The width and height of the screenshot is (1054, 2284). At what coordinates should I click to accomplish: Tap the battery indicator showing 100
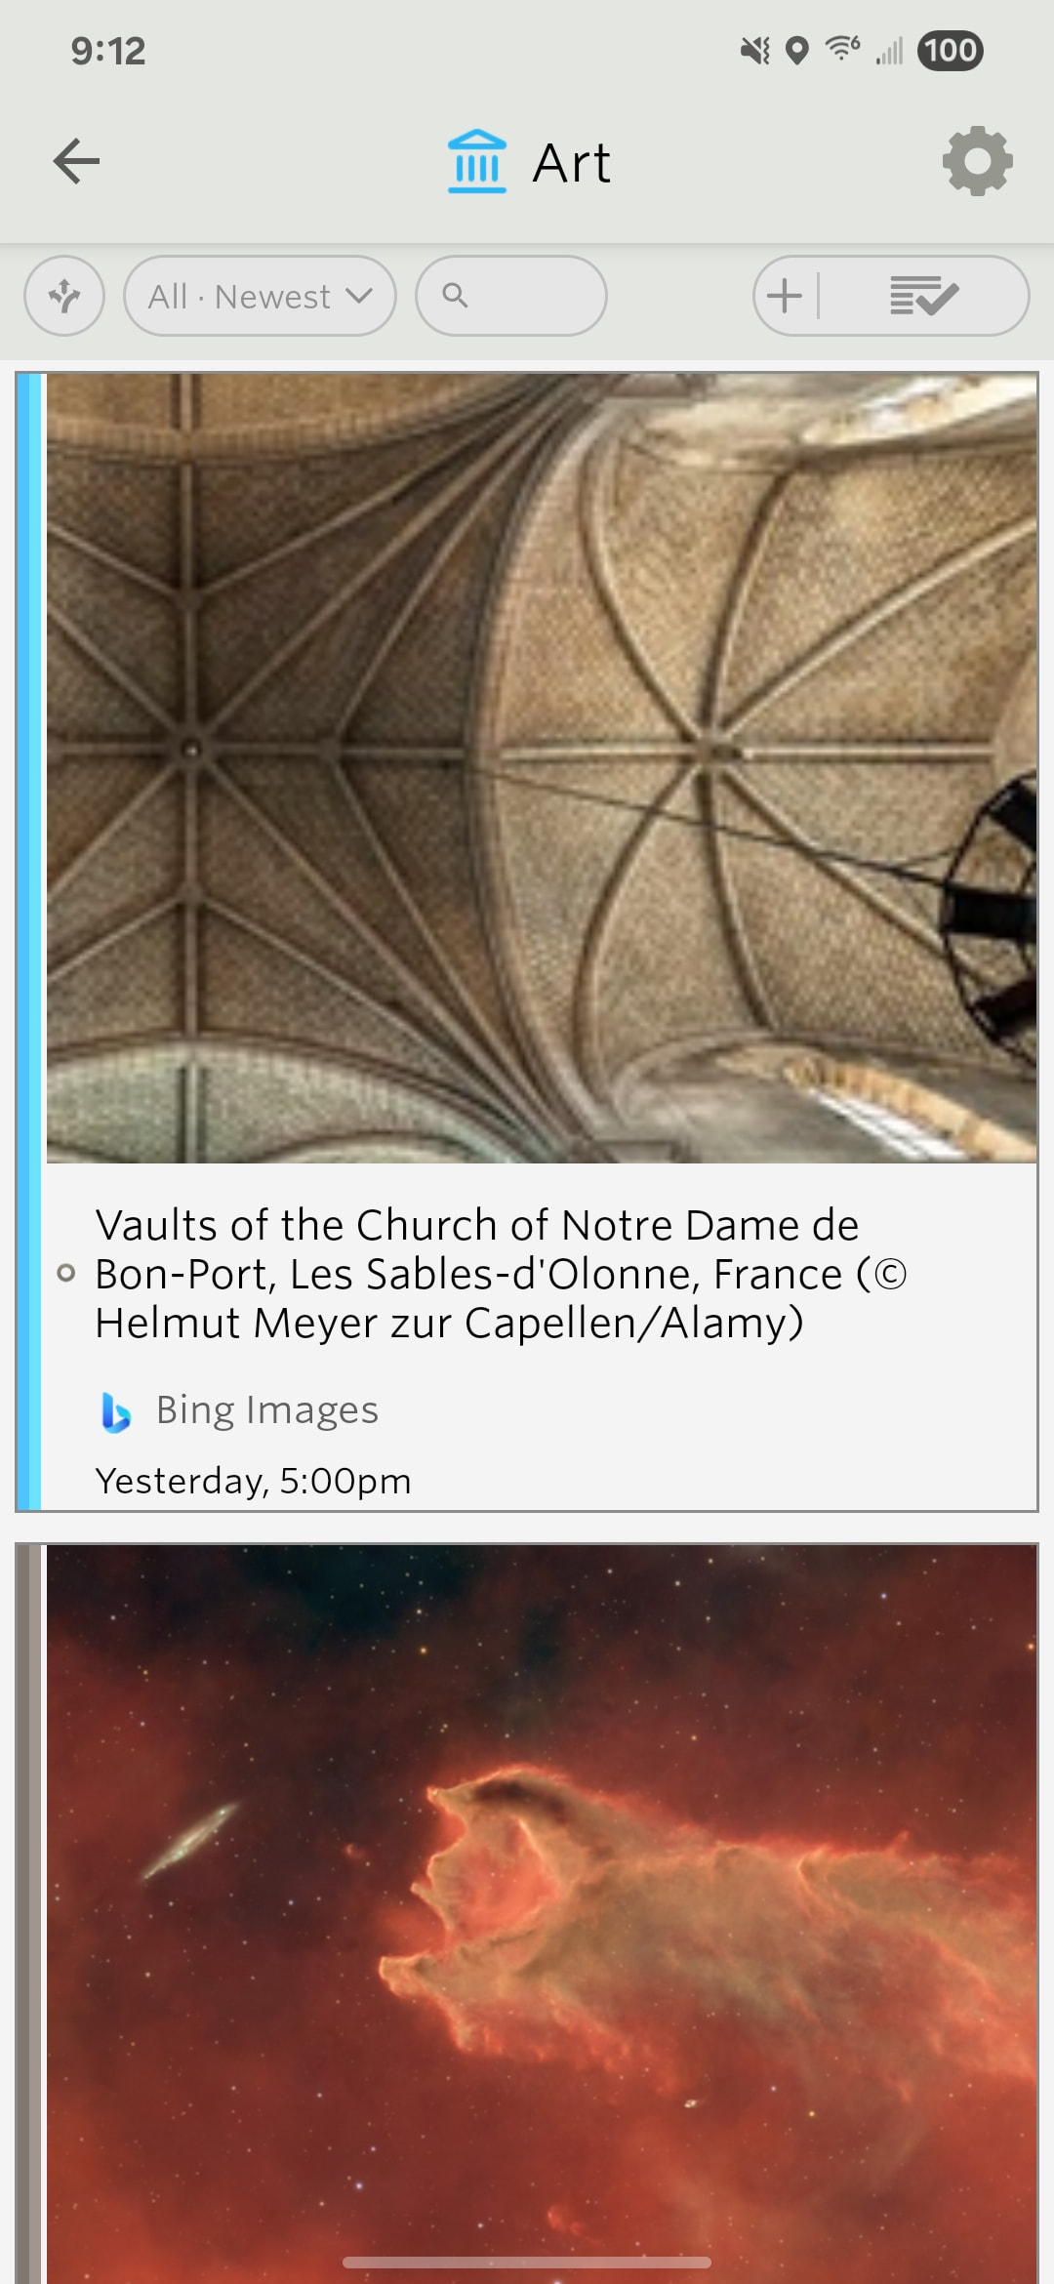point(950,51)
